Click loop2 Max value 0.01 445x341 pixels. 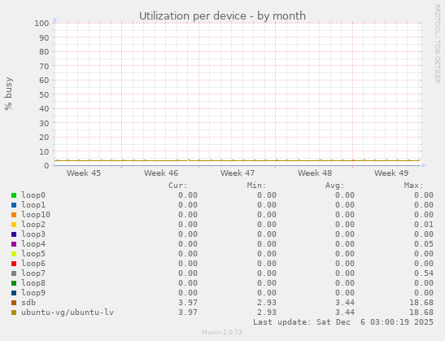(x=423, y=225)
